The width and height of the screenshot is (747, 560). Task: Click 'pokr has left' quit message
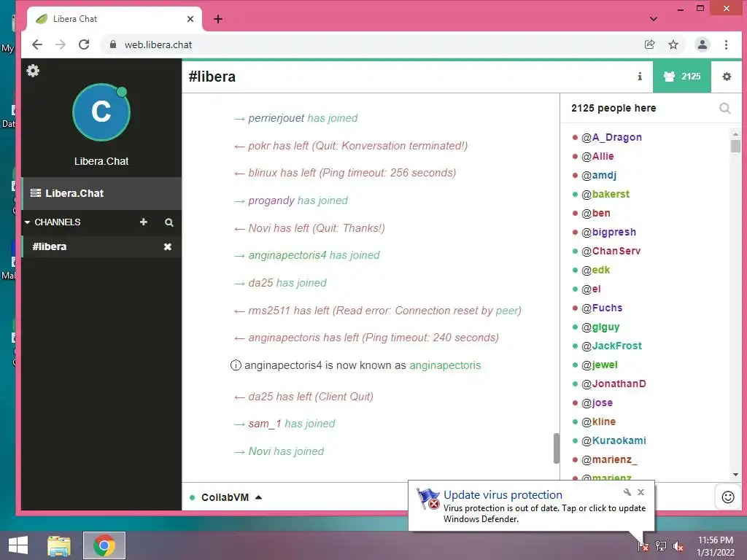tap(351, 146)
